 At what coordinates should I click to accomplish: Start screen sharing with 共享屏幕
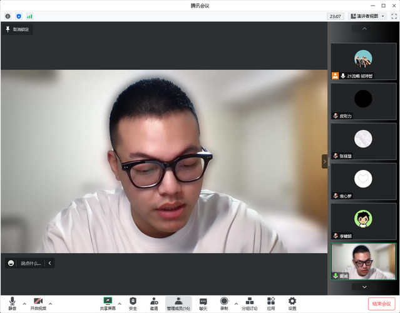[108, 303]
